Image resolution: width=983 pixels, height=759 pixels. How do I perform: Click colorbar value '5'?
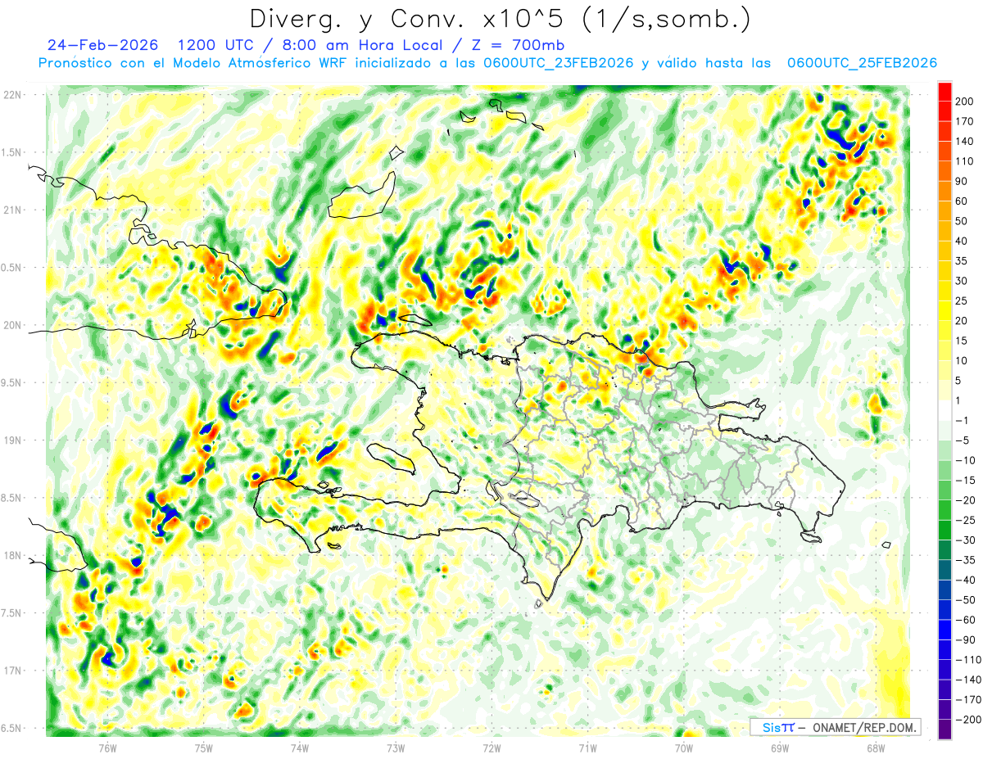(959, 381)
